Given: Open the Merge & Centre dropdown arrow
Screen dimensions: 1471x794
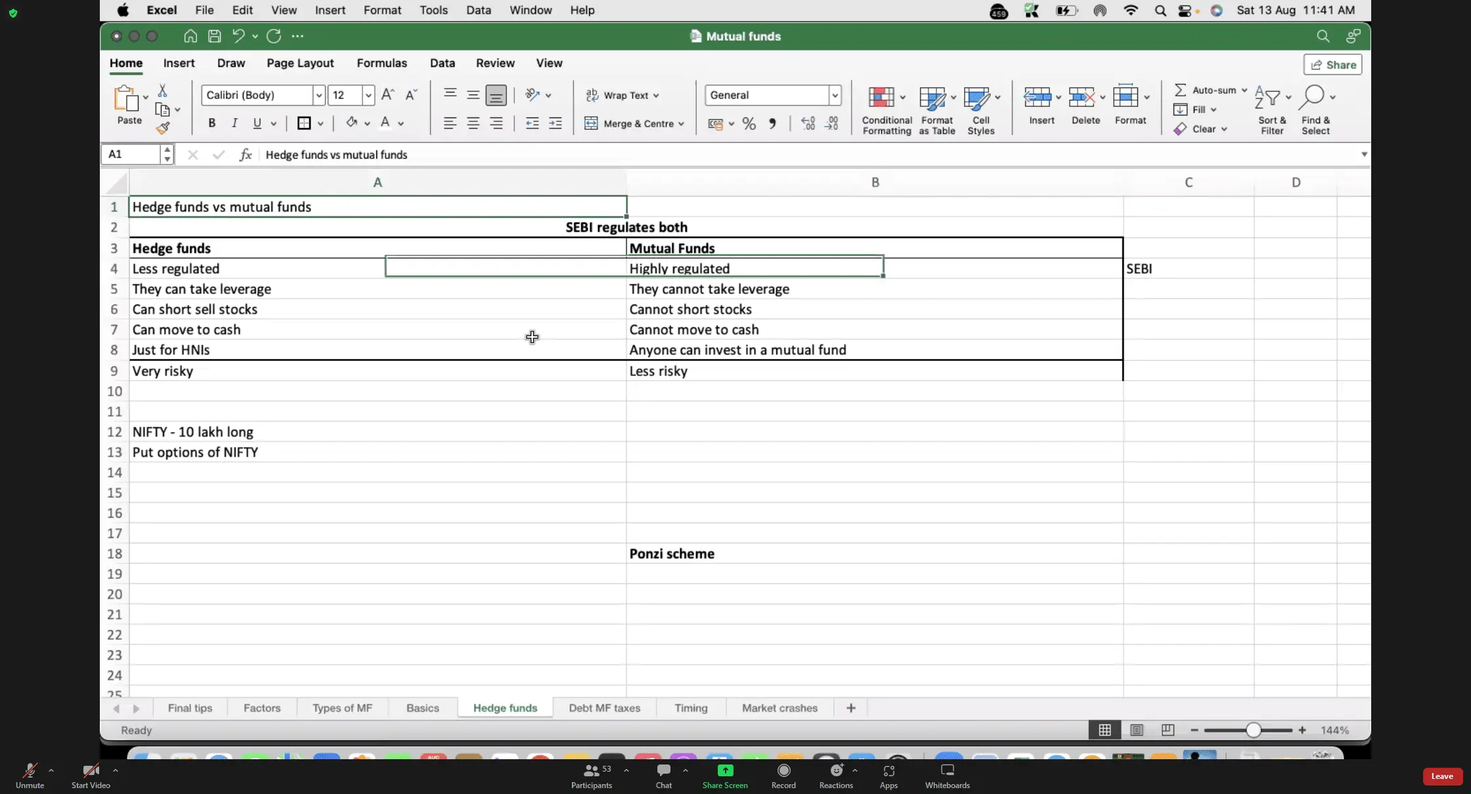Looking at the screenshot, I should 682,123.
